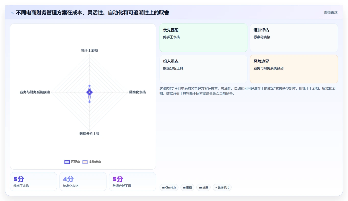Viewport: 348px width, 201px height.
Task: Click 标准化表格 text in 谨慎评估 card
Action: click(262, 37)
